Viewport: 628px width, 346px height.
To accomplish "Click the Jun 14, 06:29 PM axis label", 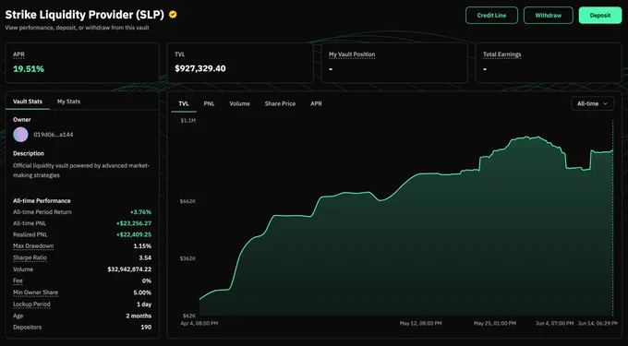I will click(x=598, y=323).
